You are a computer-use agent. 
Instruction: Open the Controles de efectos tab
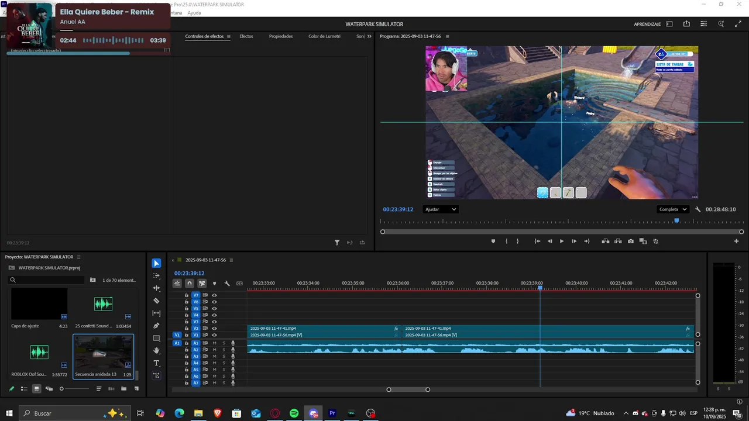click(x=204, y=36)
